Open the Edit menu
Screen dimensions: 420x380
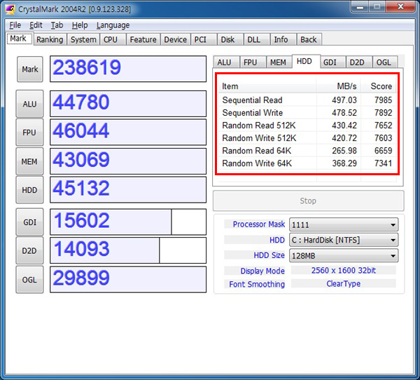[36, 25]
